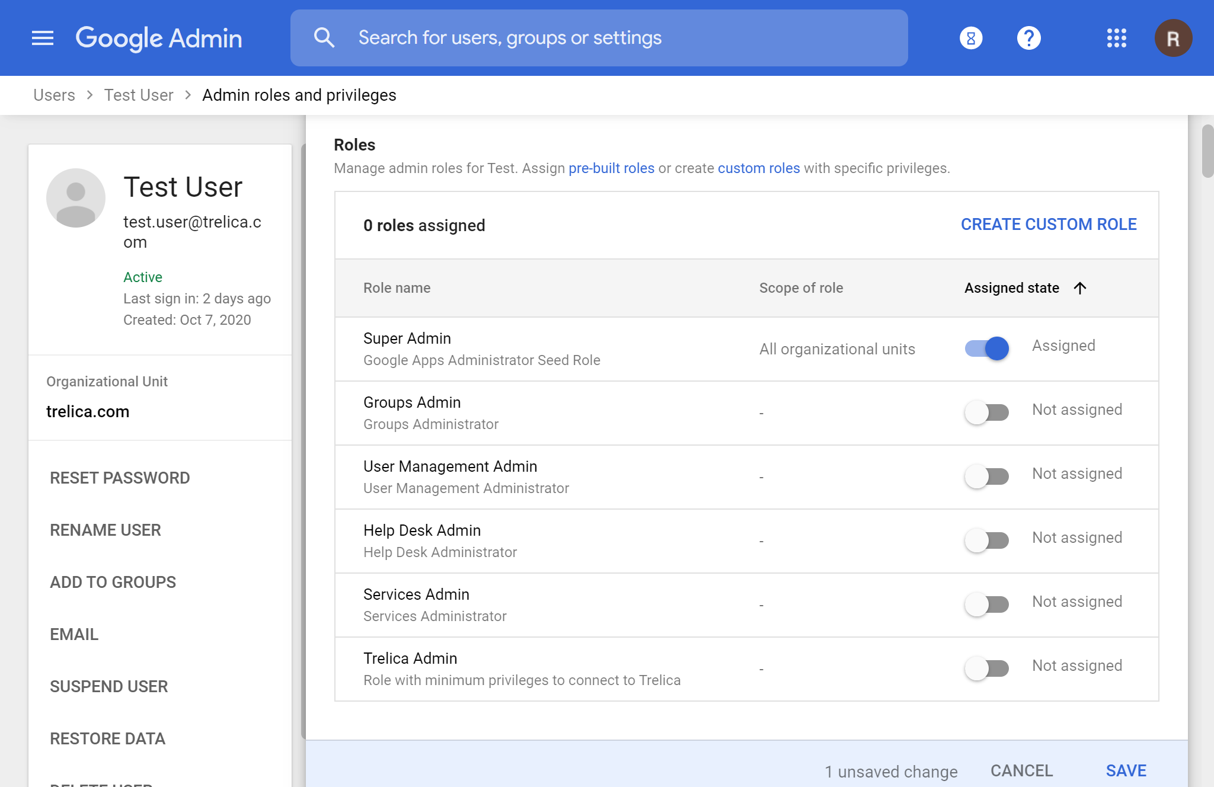
Task: Search for users, groups or settings field
Action: tap(599, 38)
